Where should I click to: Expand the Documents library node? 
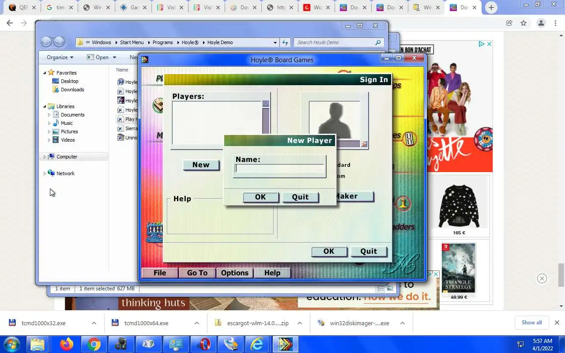49,115
